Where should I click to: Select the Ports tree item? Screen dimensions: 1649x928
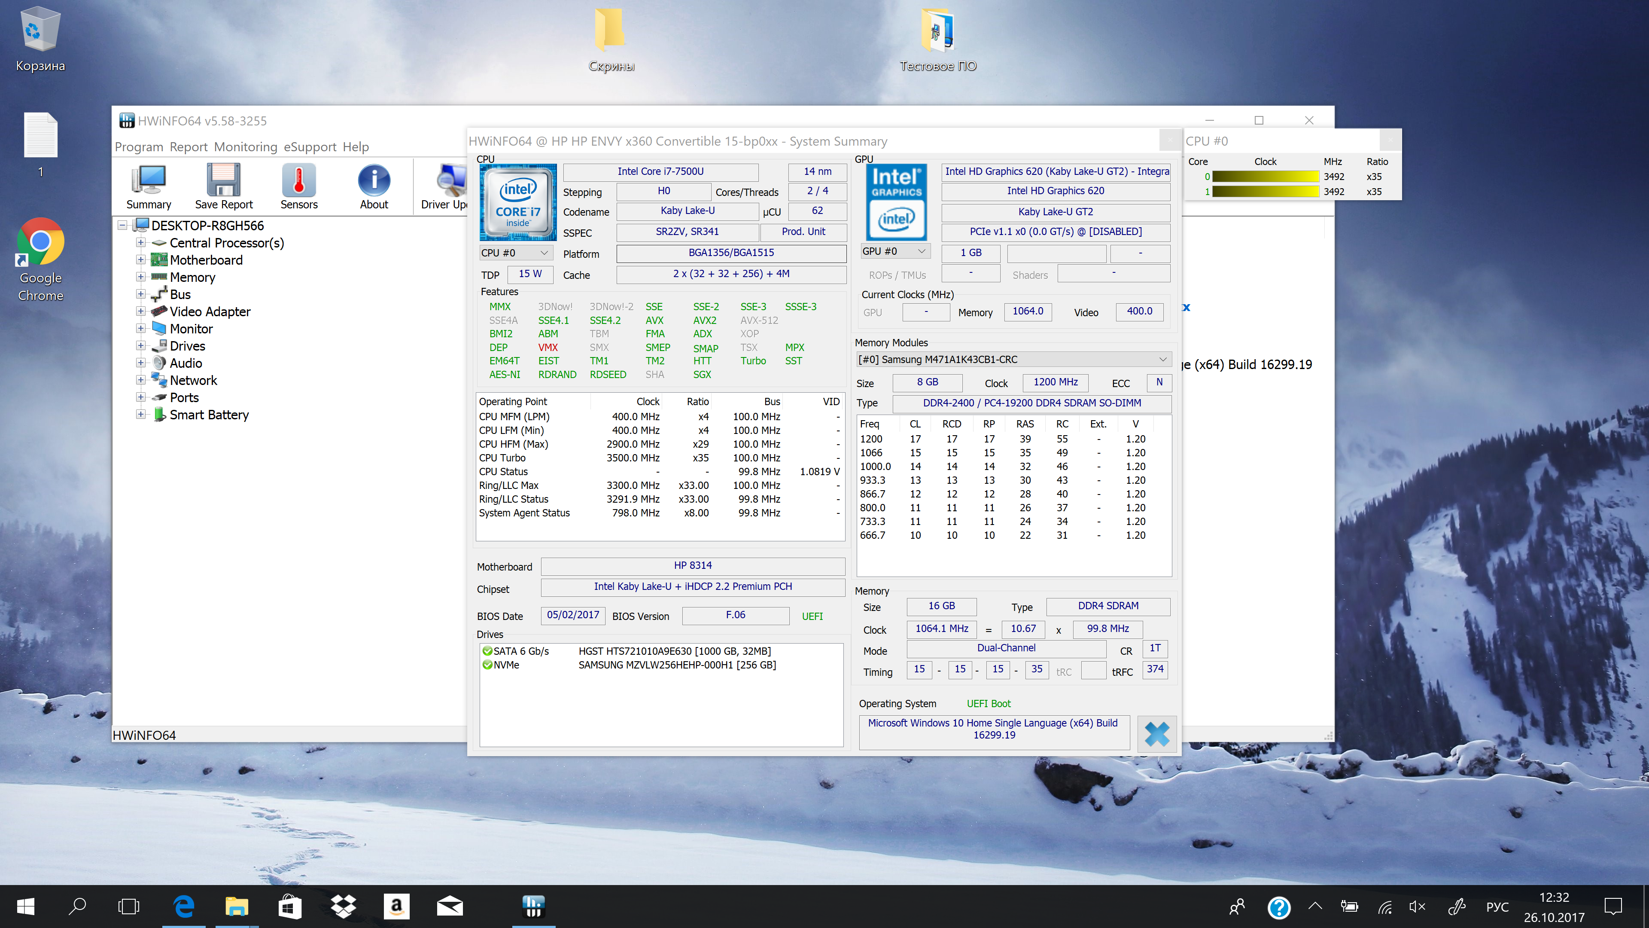[184, 398]
